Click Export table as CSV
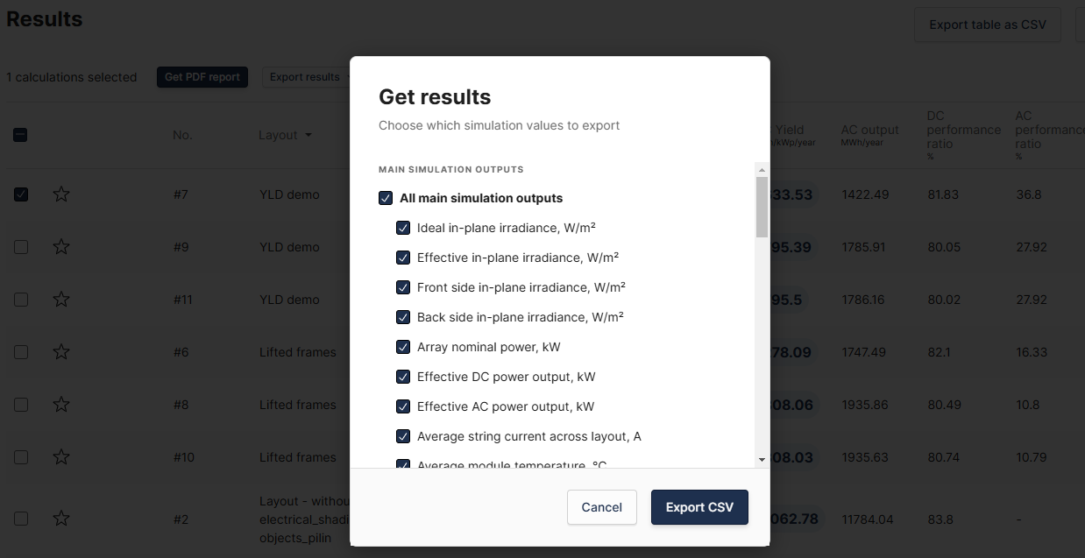 988,25
